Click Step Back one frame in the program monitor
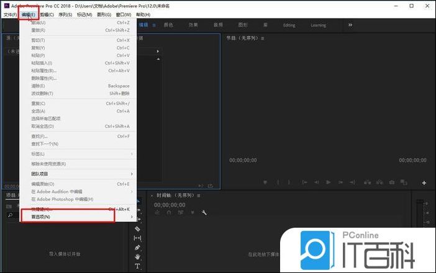 (x=316, y=182)
